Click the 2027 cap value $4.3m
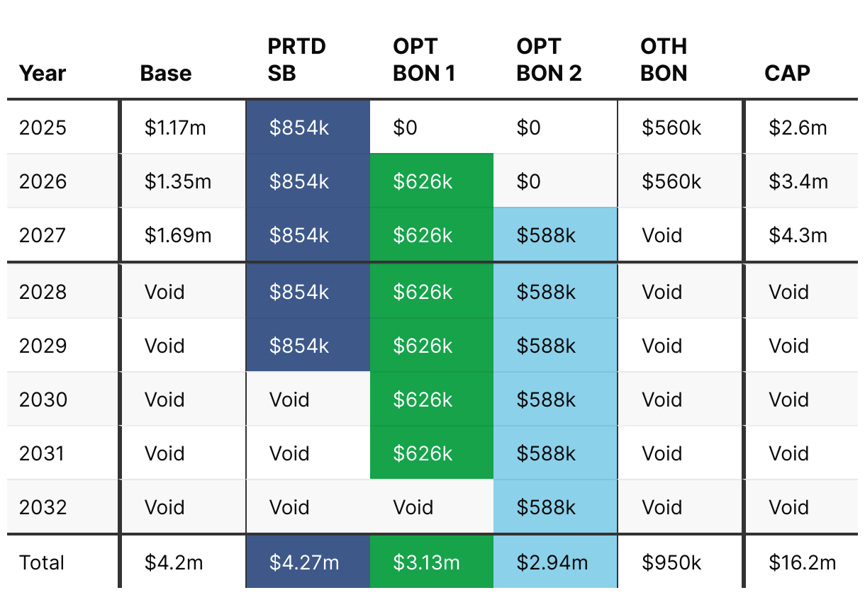865x595 pixels. (x=798, y=235)
